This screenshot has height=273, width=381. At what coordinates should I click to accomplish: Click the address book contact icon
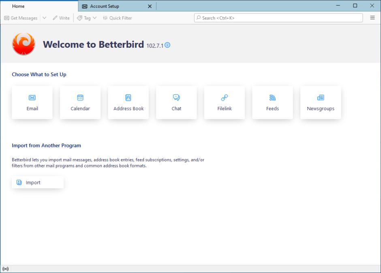coord(128,98)
